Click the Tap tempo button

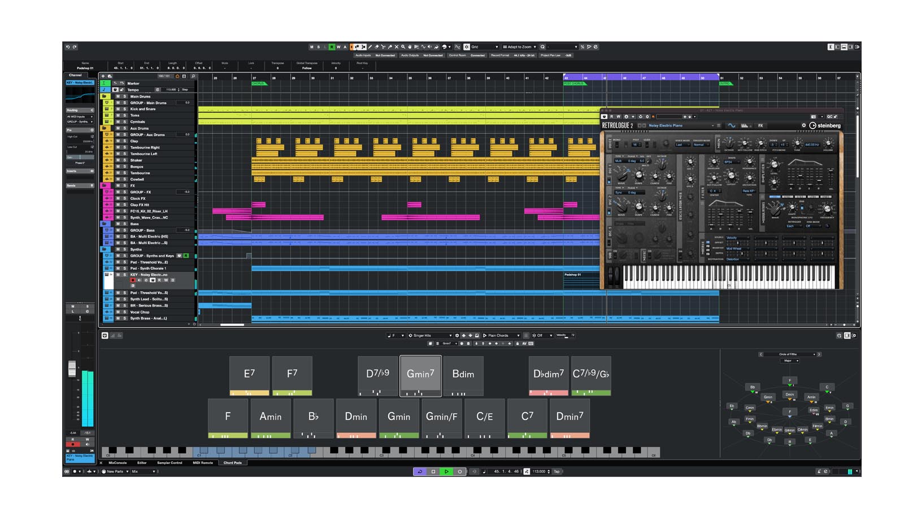click(557, 471)
